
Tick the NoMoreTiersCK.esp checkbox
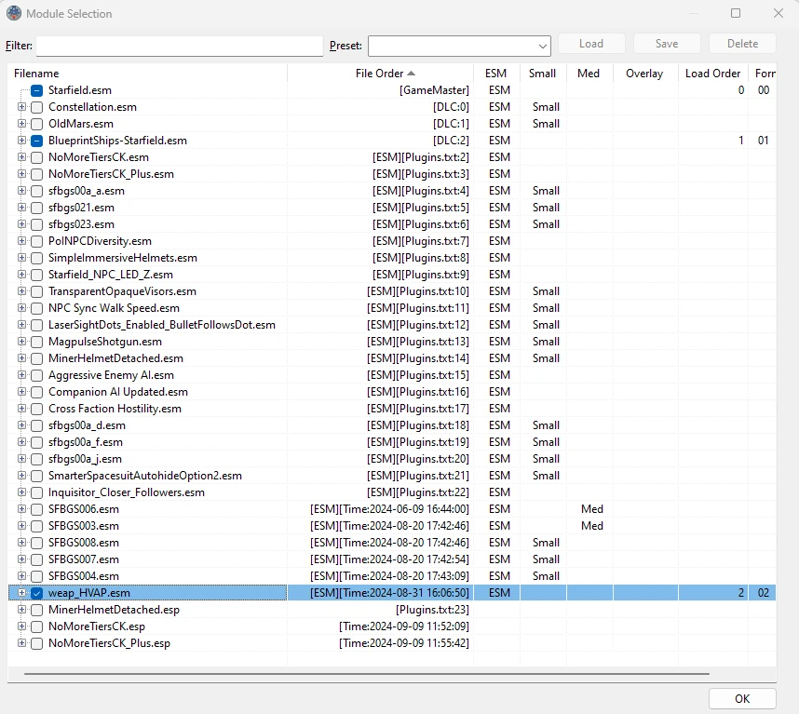coord(36,626)
